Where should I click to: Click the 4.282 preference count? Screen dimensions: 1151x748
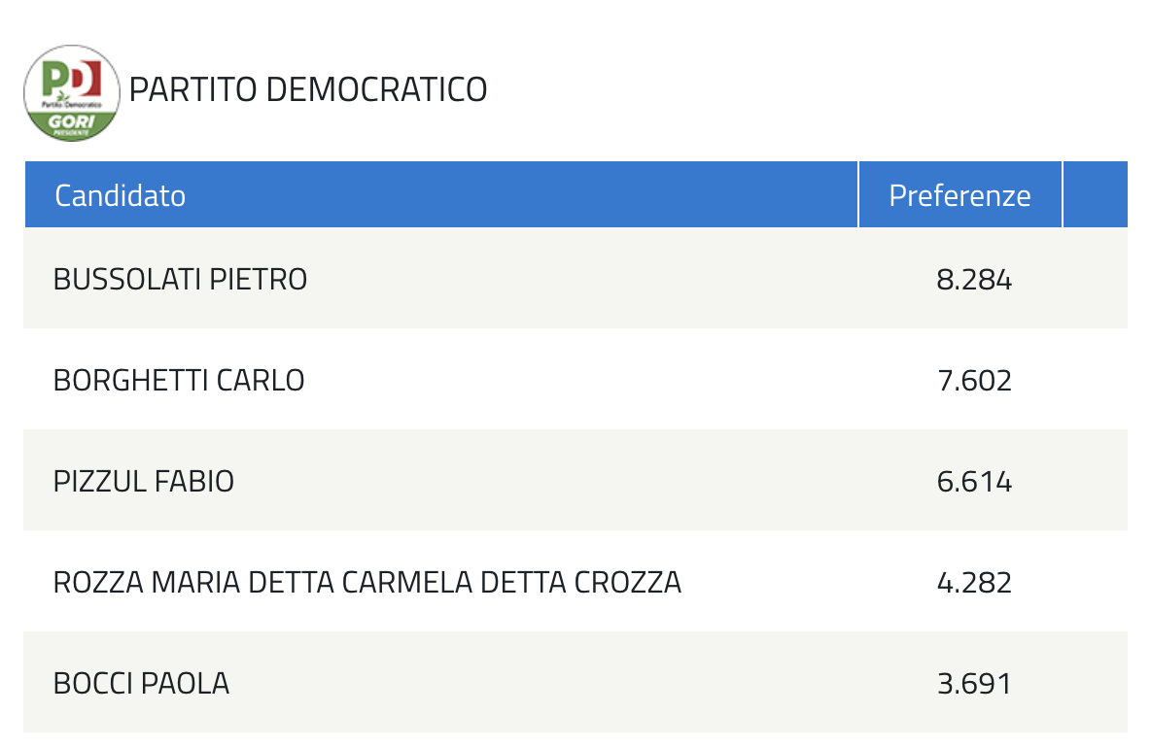pos(974,584)
